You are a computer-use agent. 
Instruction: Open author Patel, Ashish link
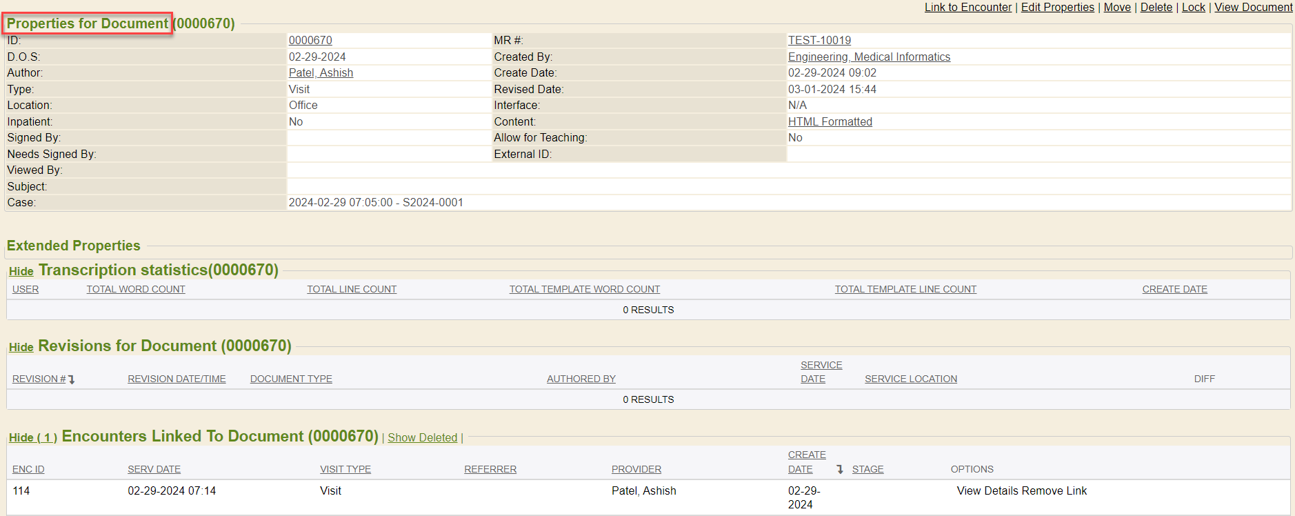pyautogui.click(x=321, y=73)
